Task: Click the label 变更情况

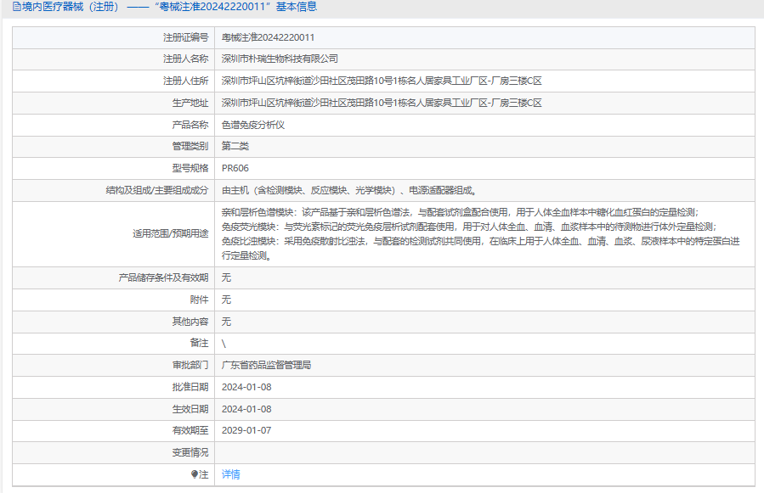Action: (x=190, y=452)
